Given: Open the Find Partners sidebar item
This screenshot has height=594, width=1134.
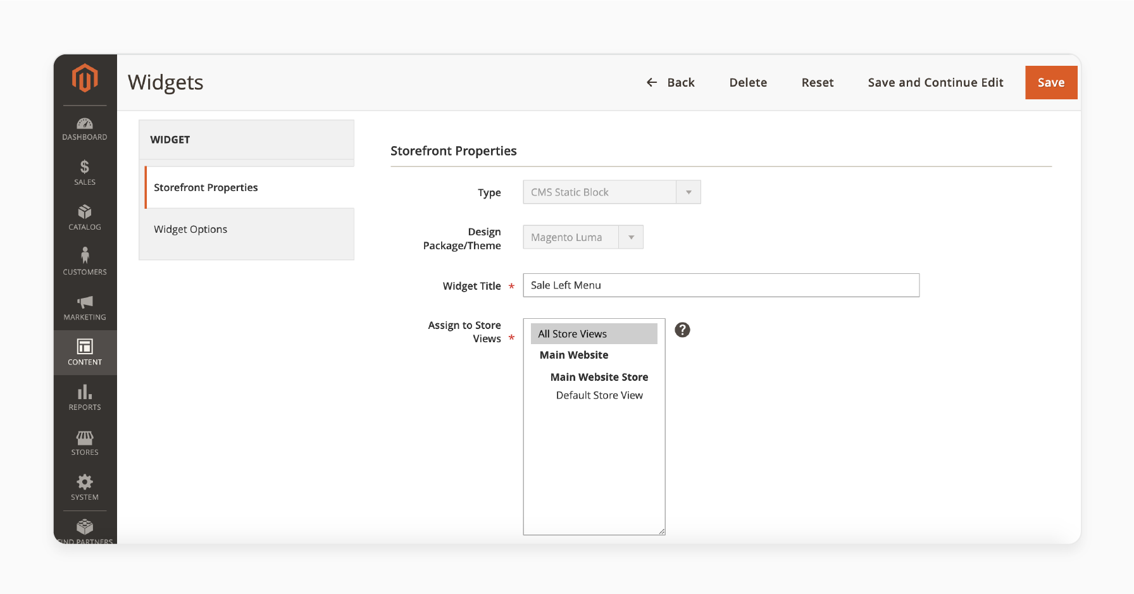Looking at the screenshot, I should [85, 531].
